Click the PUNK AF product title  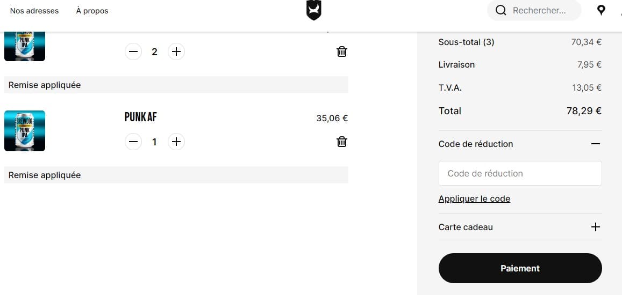tap(140, 117)
